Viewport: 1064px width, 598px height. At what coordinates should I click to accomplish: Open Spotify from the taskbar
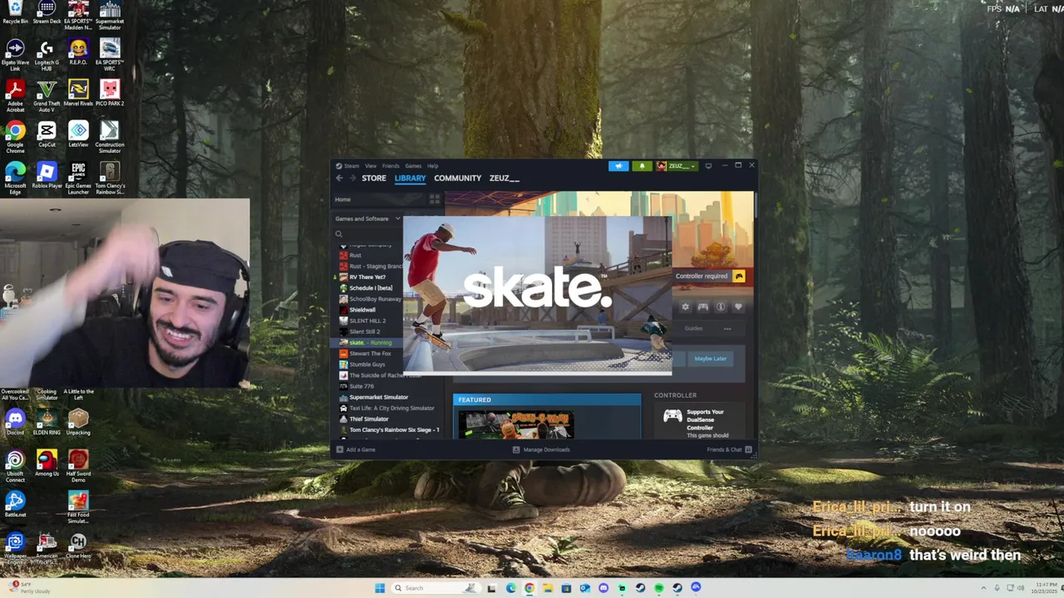pyautogui.click(x=658, y=588)
